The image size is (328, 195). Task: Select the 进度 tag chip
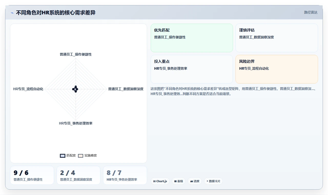(195, 181)
